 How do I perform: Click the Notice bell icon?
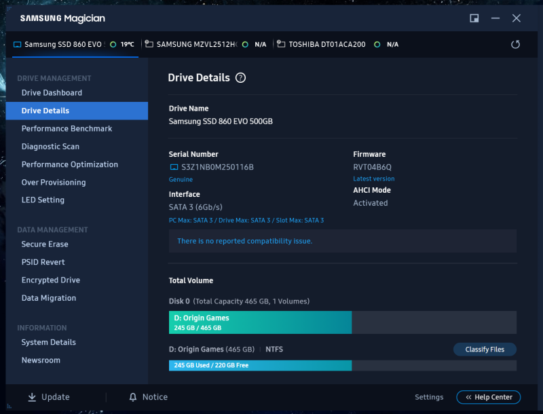tap(133, 397)
